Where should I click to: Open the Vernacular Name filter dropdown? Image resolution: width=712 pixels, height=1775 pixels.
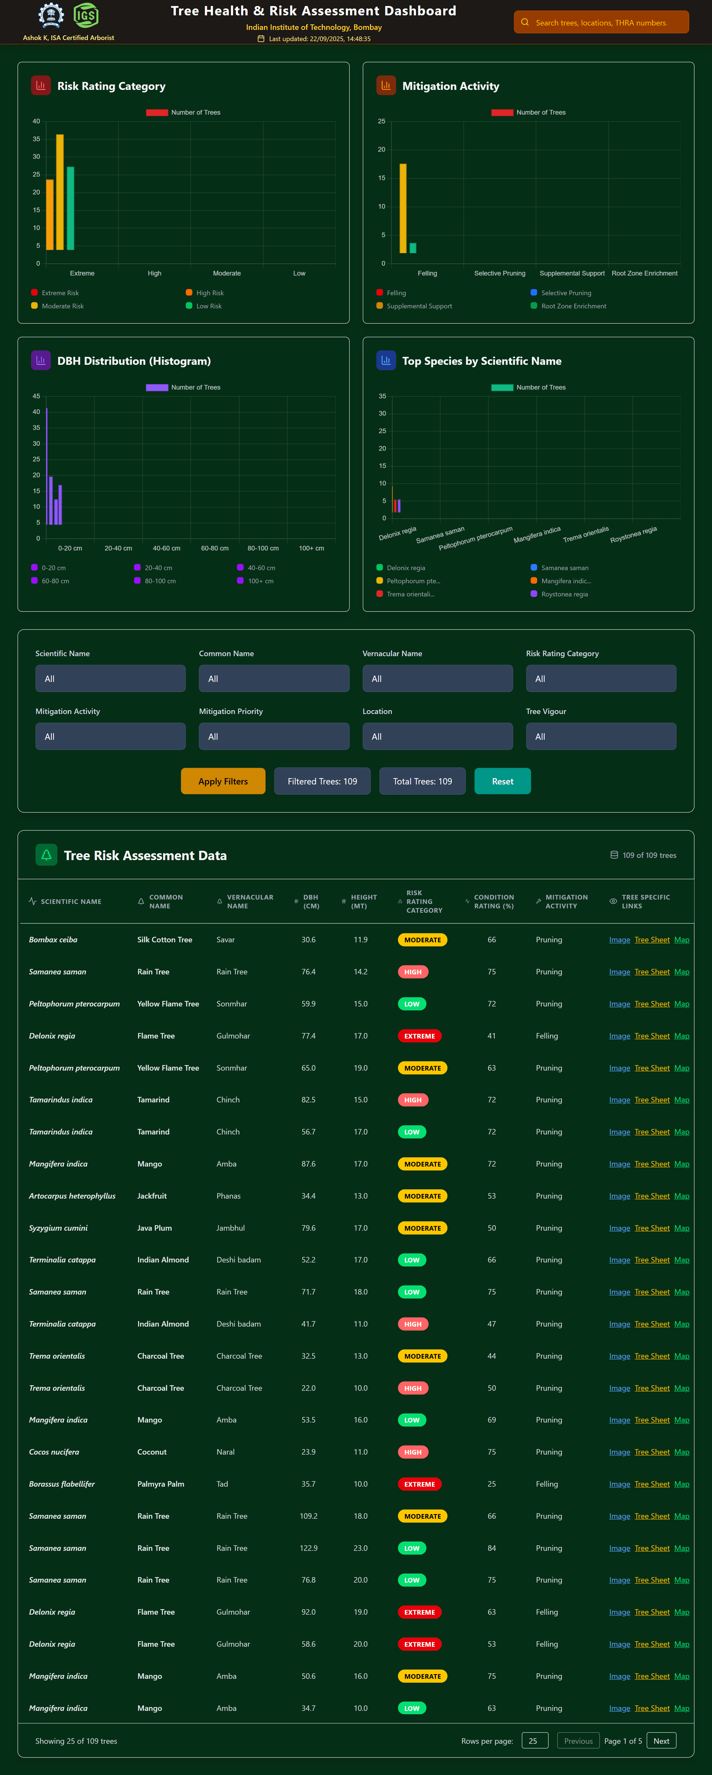click(x=437, y=679)
